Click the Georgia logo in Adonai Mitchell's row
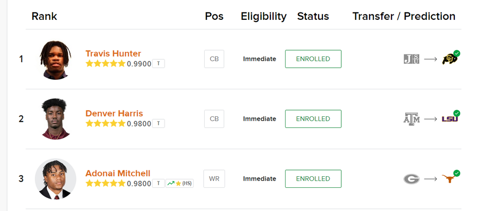Viewport: 484px width, 211px height. click(x=411, y=179)
